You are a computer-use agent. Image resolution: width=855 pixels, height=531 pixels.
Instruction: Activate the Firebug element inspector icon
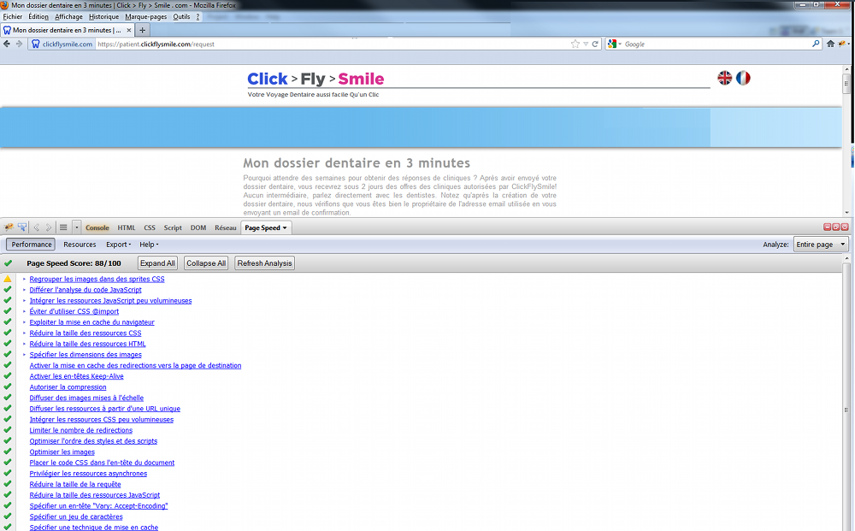click(22, 227)
